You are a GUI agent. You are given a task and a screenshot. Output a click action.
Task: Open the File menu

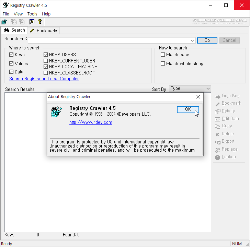[x=6, y=14]
